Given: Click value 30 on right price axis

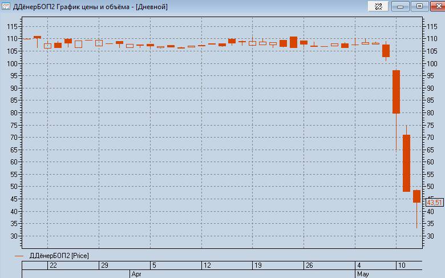Looking at the screenshot, I should pyautogui.click(x=430, y=236).
